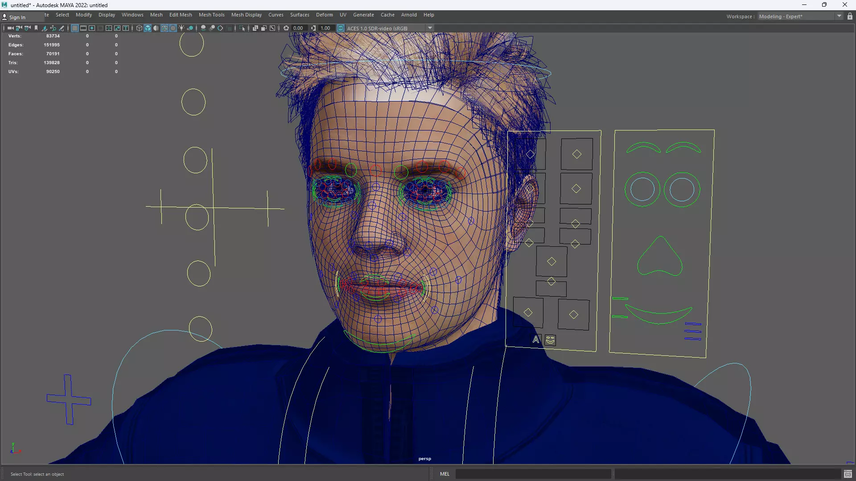Image resolution: width=856 pixels, height=481 pixels.
Task: Click the camera bookmarks icon
Action: 36,28
